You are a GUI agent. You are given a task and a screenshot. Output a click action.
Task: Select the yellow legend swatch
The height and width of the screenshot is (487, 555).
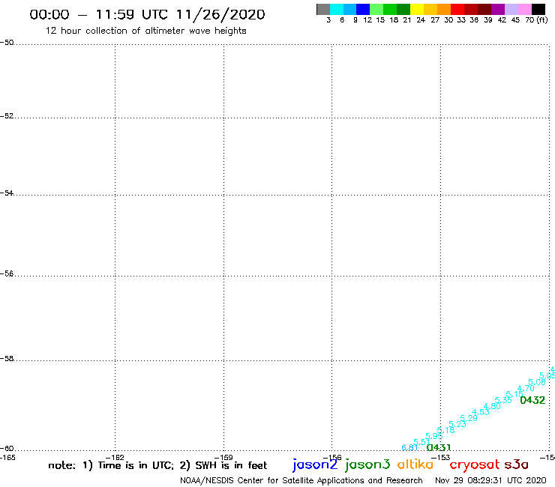pos(417,9)
